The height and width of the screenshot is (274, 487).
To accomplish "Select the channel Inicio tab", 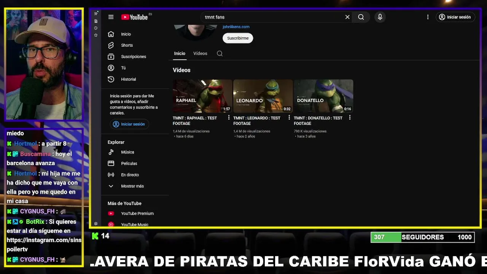I will (180, 54).
